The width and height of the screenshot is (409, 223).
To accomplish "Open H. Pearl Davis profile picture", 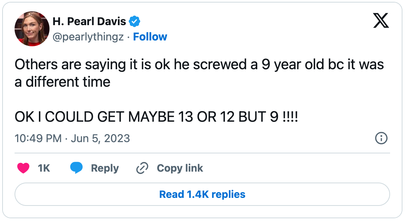I will tap(32, 29).
